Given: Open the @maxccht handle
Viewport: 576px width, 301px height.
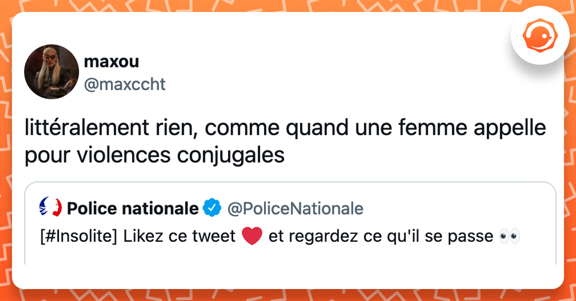Looking at the screenshot, I should pos(124,84).
